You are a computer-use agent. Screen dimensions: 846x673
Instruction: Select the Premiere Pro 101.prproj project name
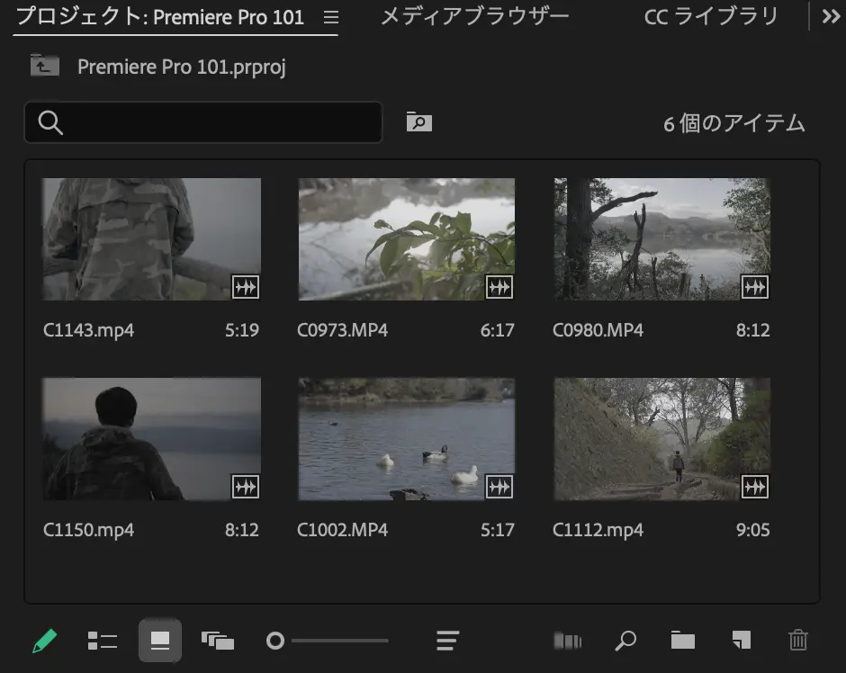[x=180, y=67]
